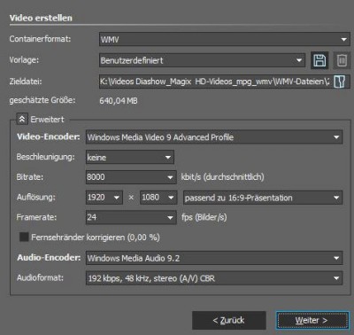Open the 1920 width dropdown
Screen dimensions: 354x335
pos(104,198)
